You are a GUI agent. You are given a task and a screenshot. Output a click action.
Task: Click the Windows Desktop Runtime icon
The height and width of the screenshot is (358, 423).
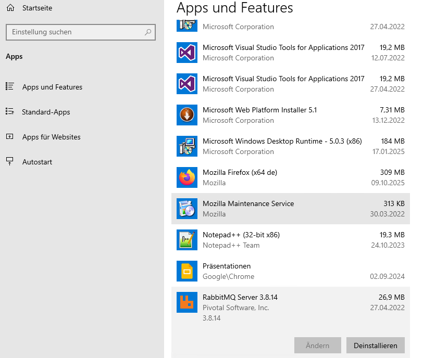click(187, 146)
